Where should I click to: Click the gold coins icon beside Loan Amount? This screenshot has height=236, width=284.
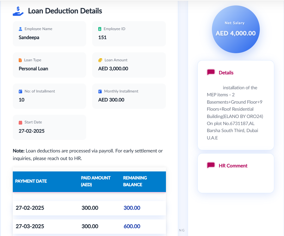click(100, 60)
